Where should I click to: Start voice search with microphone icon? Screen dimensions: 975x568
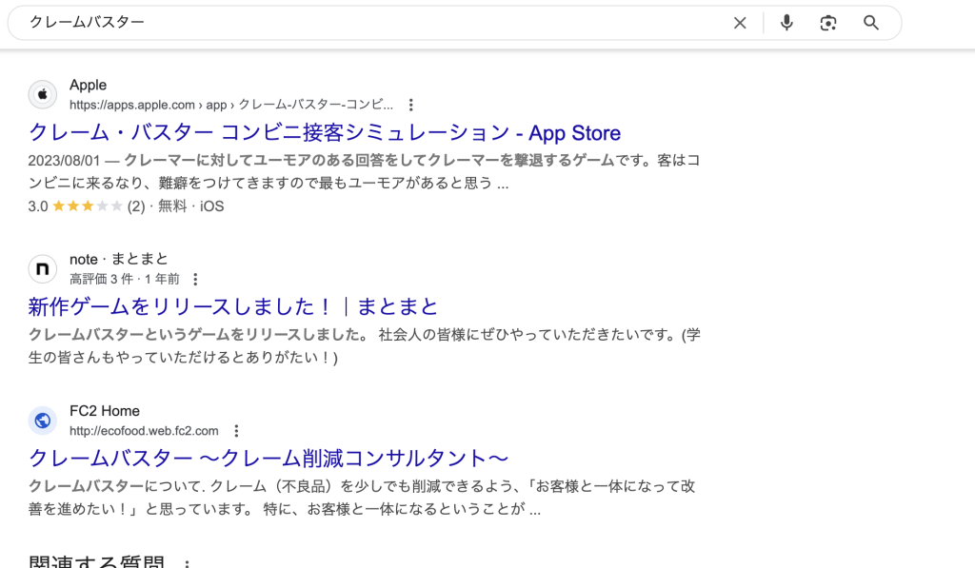click(x=786, y=23)
